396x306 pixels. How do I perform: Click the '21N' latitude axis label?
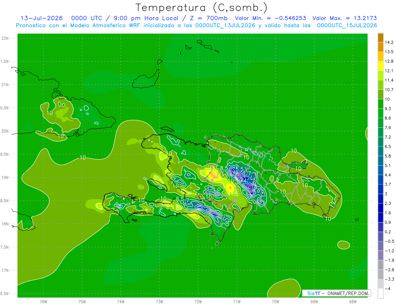coord(5,85)
